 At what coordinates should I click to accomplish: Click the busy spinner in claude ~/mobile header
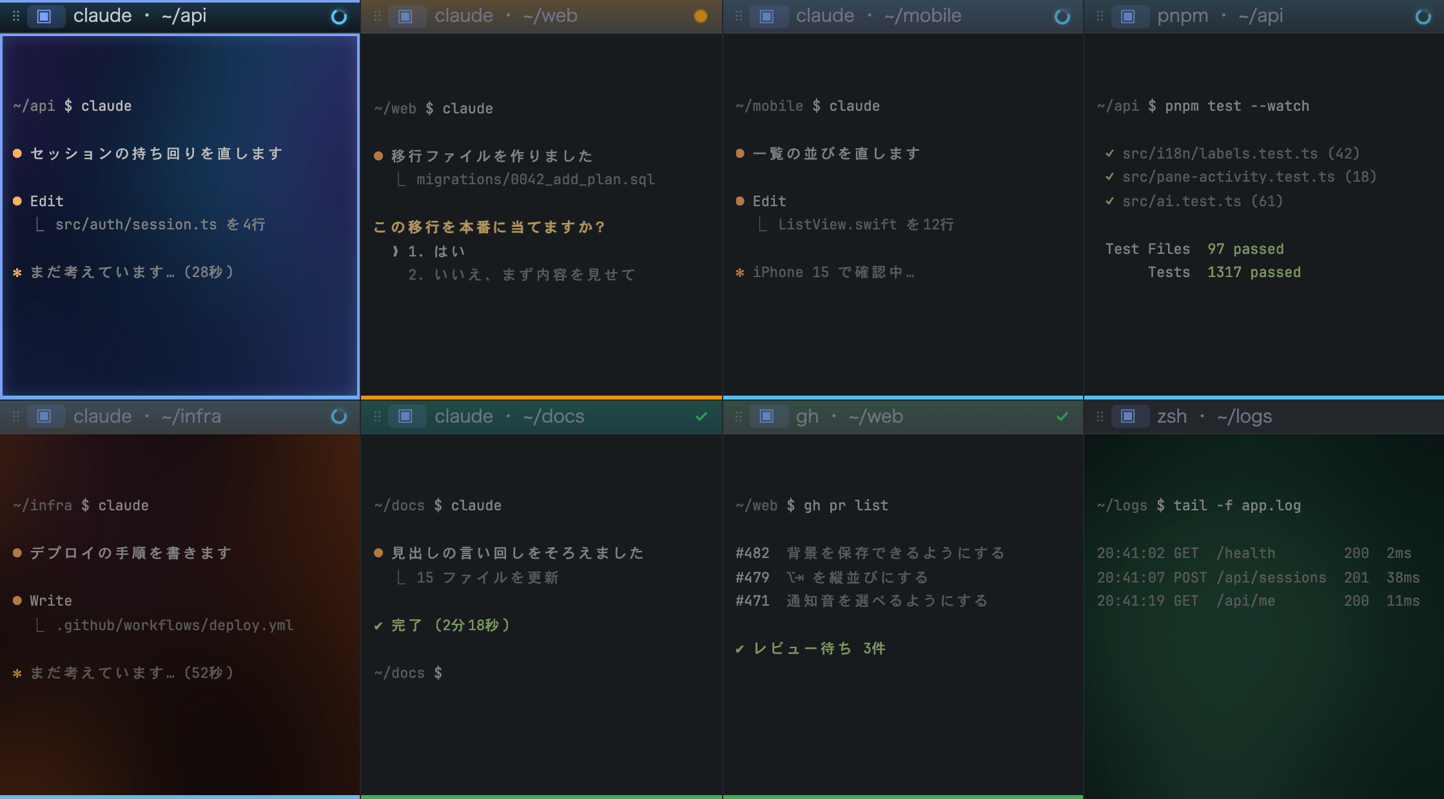tap(1062, 17)
